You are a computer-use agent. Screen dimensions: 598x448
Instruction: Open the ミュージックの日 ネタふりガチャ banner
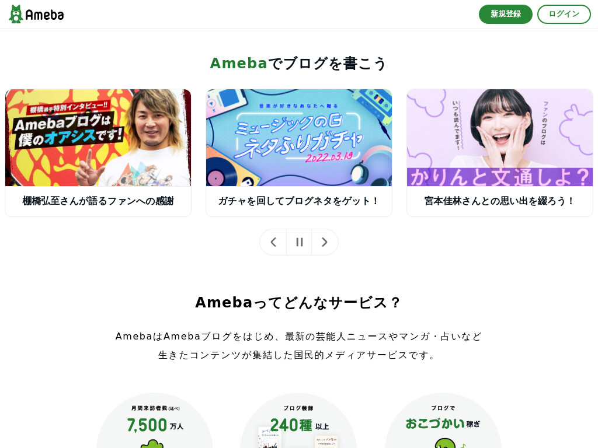[x=298, y=138]
